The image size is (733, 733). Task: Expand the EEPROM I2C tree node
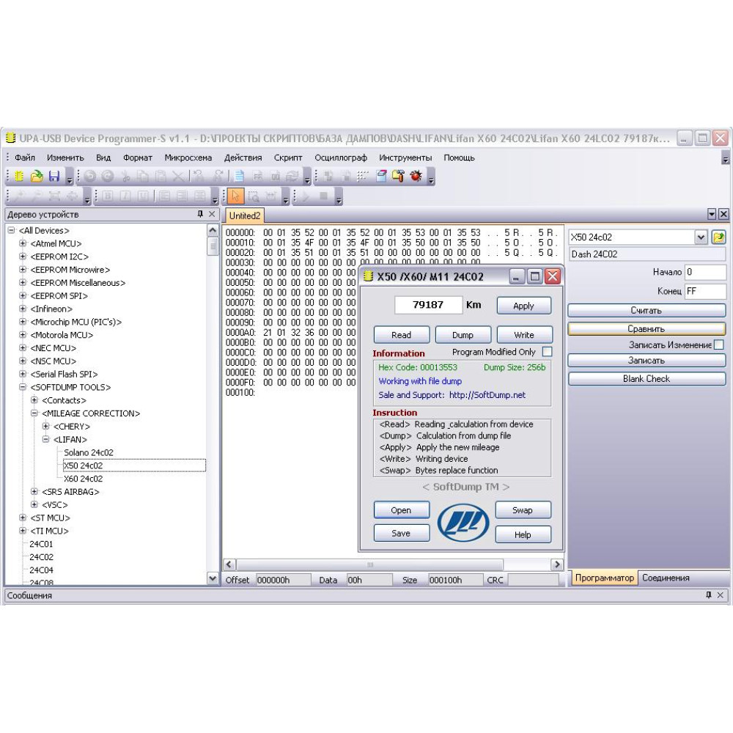23,257
